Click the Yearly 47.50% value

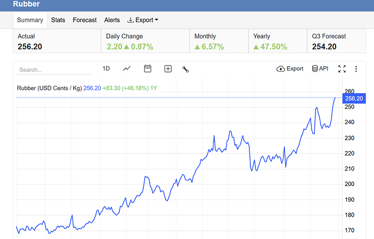[274, 47]
